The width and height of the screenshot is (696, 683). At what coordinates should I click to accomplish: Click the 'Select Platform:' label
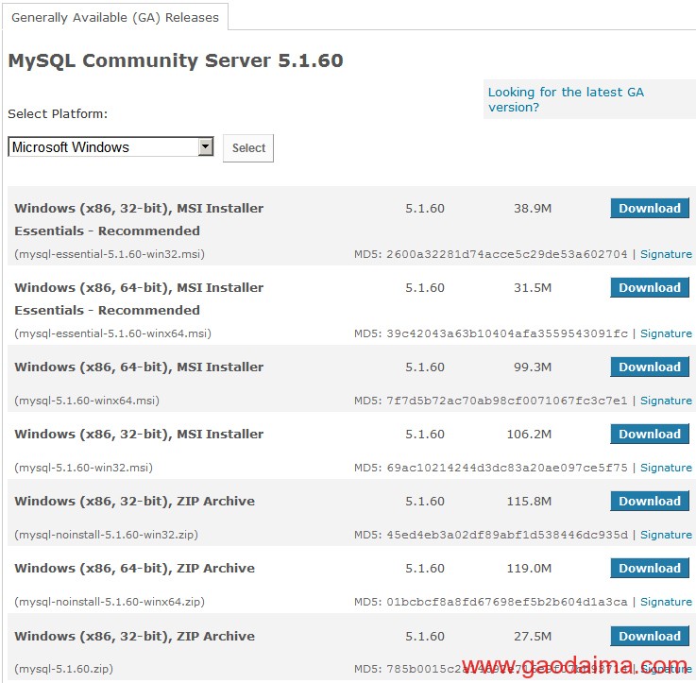point(58,114)
